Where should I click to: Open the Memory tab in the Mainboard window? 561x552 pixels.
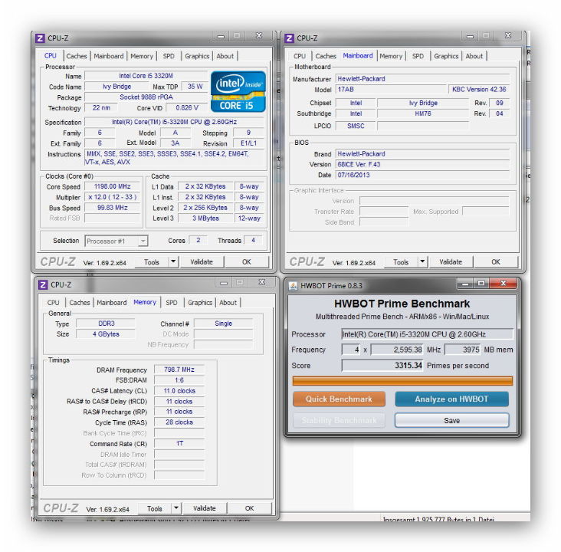(391, 56)
